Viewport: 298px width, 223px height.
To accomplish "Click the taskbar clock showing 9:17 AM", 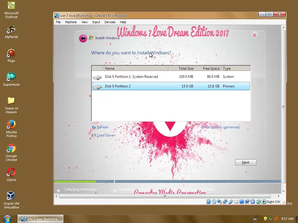I will [287, 219].
